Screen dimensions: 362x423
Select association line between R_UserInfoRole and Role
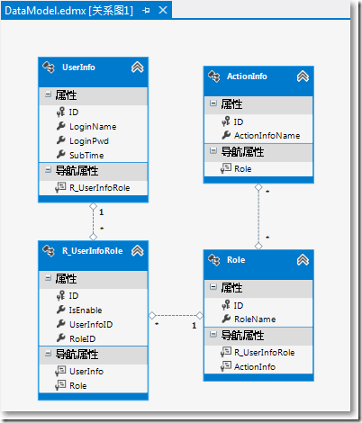176,315
